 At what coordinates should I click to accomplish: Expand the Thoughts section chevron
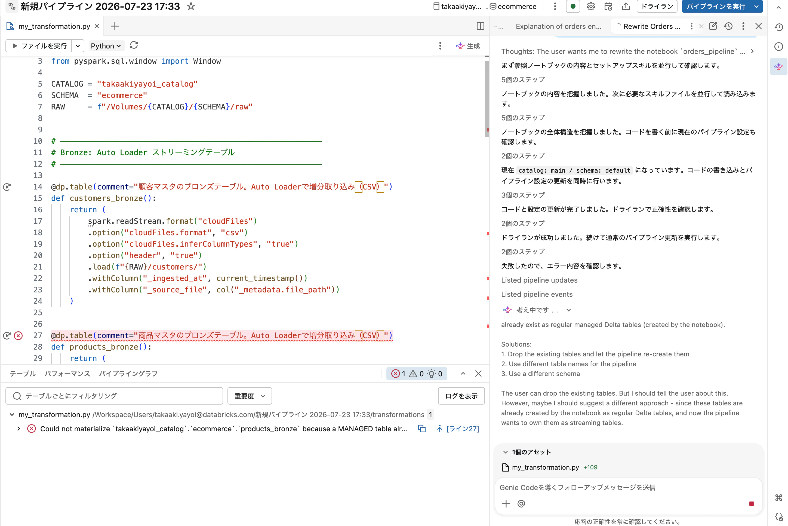752,51
